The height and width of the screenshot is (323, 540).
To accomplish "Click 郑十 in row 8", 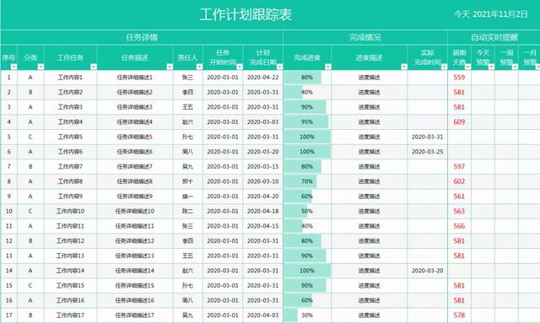I will click(x=187, y=181).
